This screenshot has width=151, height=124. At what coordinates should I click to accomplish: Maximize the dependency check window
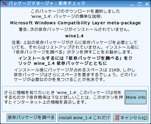pyautogui.click(x=140, y=4)
